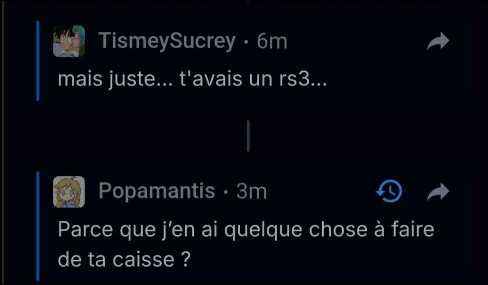Image resolution: width=488 pixels, height=285 pixels.
Task: Click the reply's second line "de ta caisse ?"
Action: pyautogui.click(x=123, y=260)
